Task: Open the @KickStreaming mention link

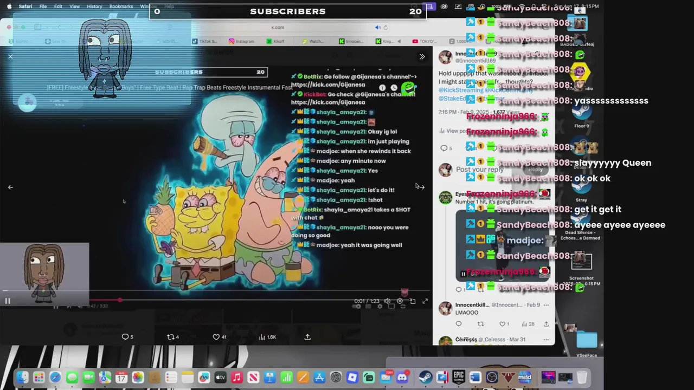Action: point(460,90)
